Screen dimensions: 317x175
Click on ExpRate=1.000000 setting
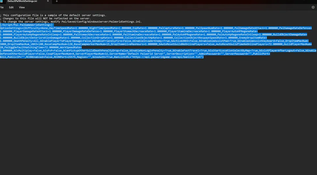(x=145, y=28)
